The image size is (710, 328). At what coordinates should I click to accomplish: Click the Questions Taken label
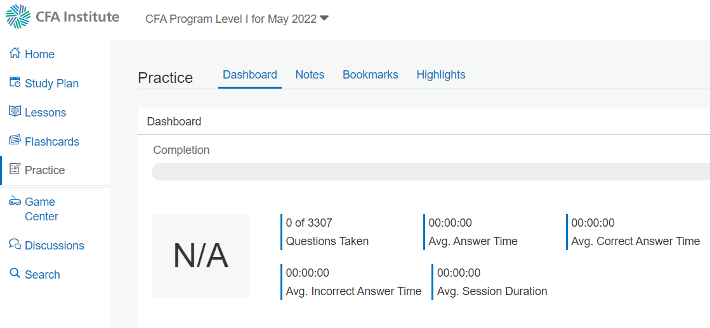click(327, 241)
